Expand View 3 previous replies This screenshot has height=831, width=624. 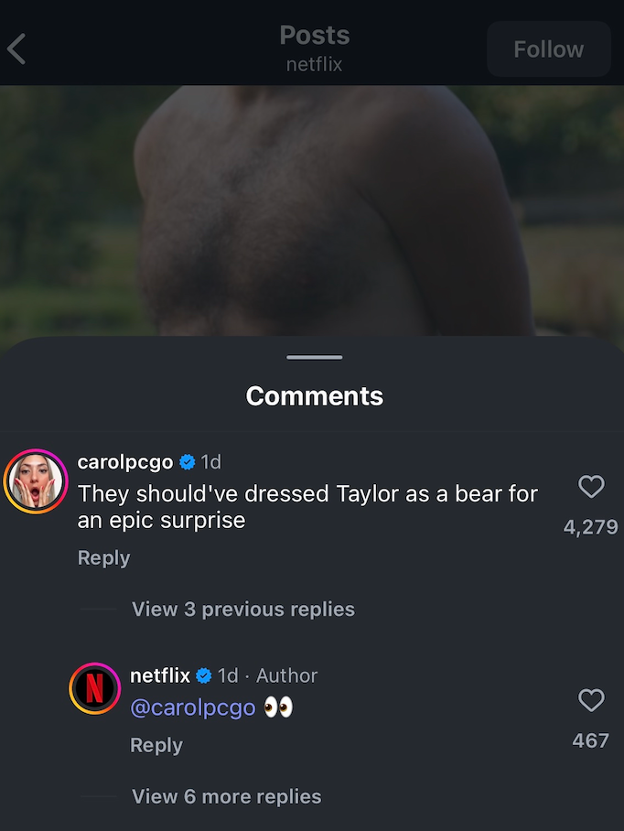[242, 609]
